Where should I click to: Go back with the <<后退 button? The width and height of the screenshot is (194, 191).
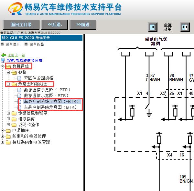55,25
